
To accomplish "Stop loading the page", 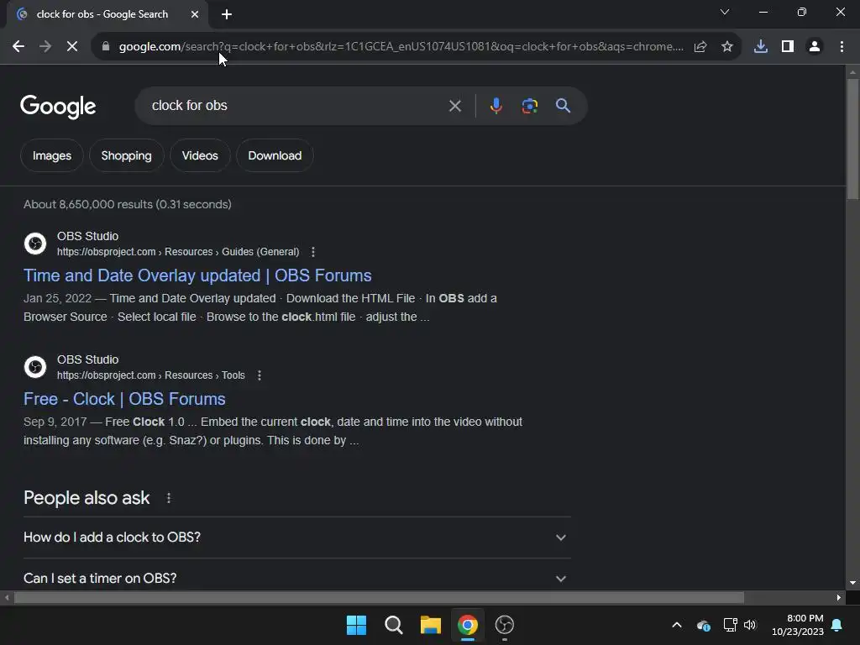I will pyautogui.click(x=72, y=47).
